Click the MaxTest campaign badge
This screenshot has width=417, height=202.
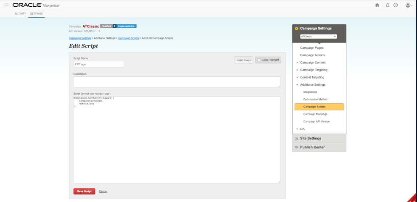coord(106,26)
